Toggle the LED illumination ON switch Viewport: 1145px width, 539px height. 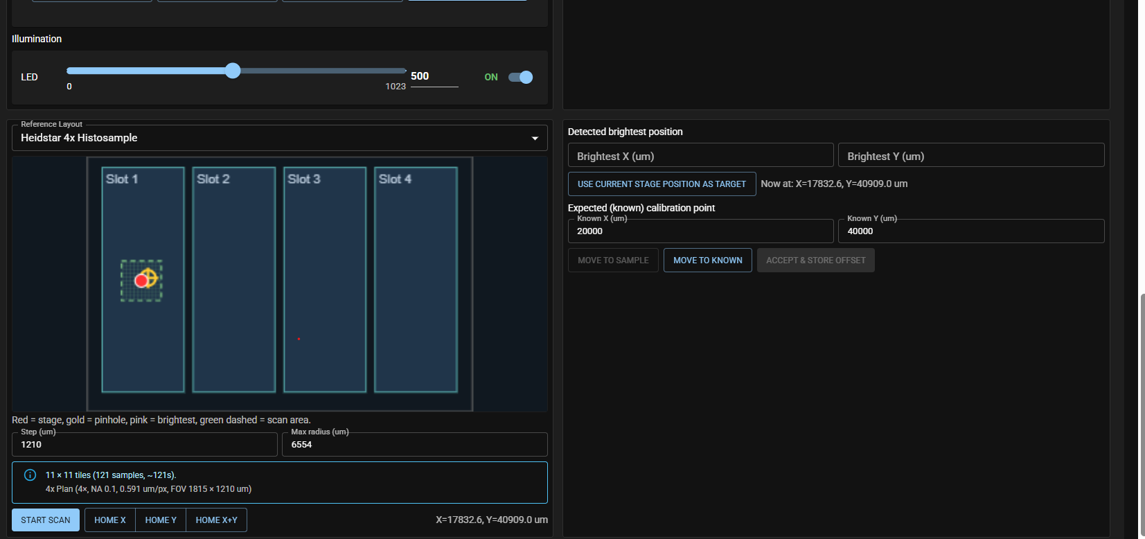pyautogui.click(x=520, y=77)
